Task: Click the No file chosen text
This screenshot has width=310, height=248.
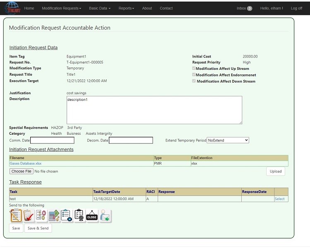Action: click(46, 172)
